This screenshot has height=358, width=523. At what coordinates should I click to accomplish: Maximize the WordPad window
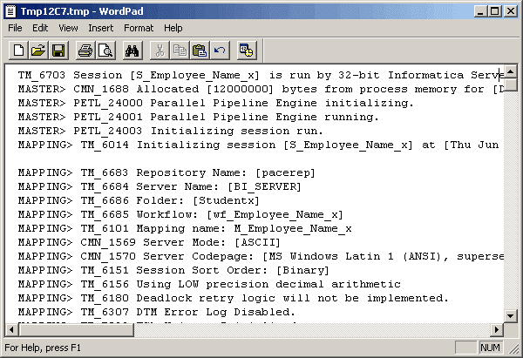(x=495, y=11)
